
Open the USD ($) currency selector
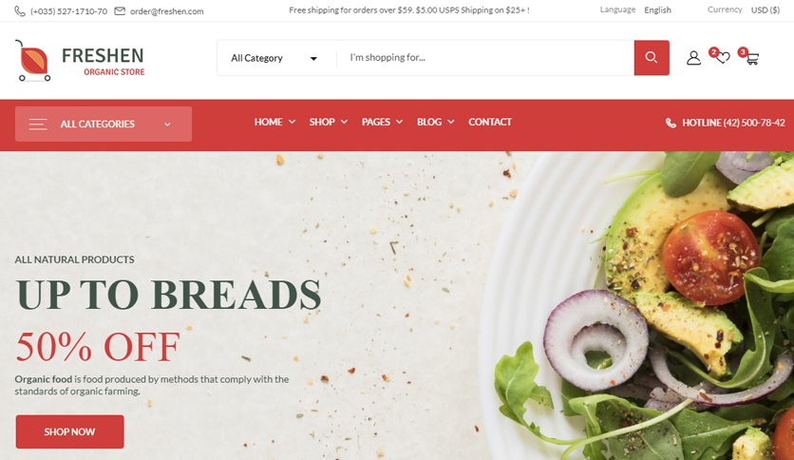click(766, 10)
